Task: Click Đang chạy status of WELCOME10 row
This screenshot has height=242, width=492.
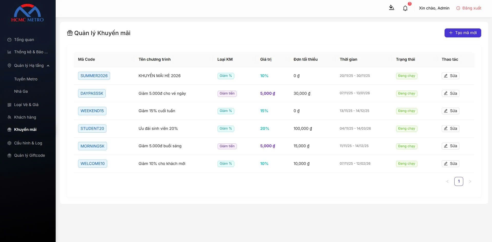Action: (407, 164)
